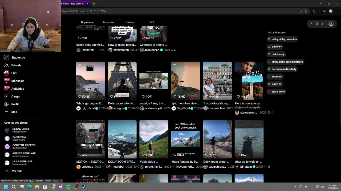This screenshot has height=191, width=341.
Task: Open the Actividad notifications
Action: click(14, 89)
